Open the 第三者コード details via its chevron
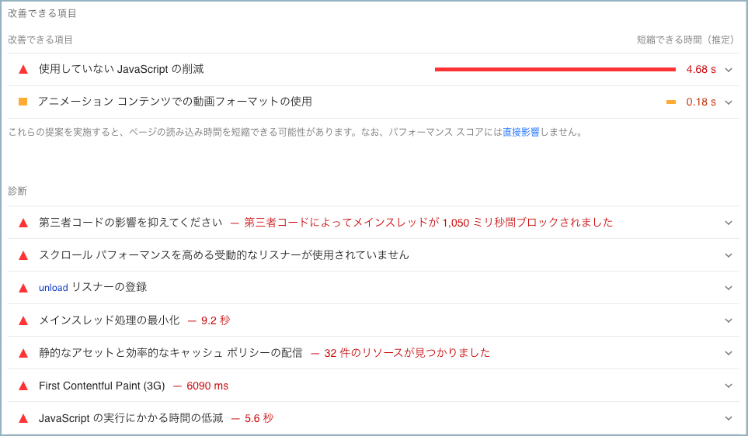 (729, 223)
